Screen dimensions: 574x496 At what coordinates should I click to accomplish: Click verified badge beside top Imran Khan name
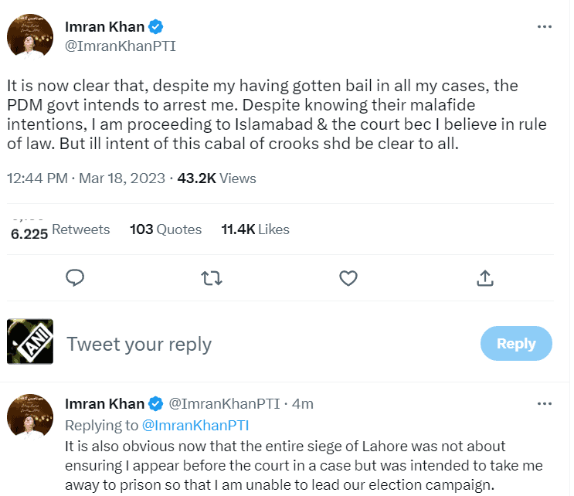(156, 27)
